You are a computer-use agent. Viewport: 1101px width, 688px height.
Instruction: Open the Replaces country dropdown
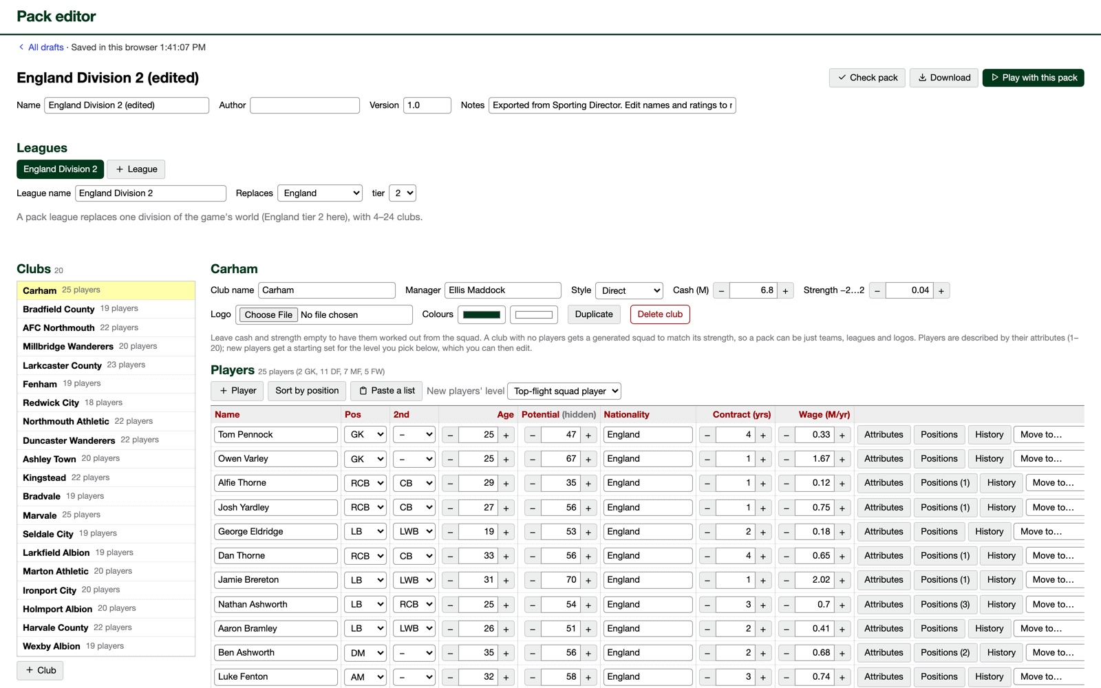click(x=320, y=193)
